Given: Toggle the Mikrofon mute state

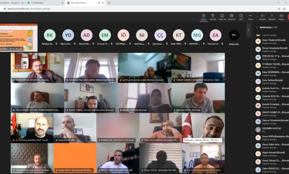Looking at the screenshot, I should pos(272,16).
